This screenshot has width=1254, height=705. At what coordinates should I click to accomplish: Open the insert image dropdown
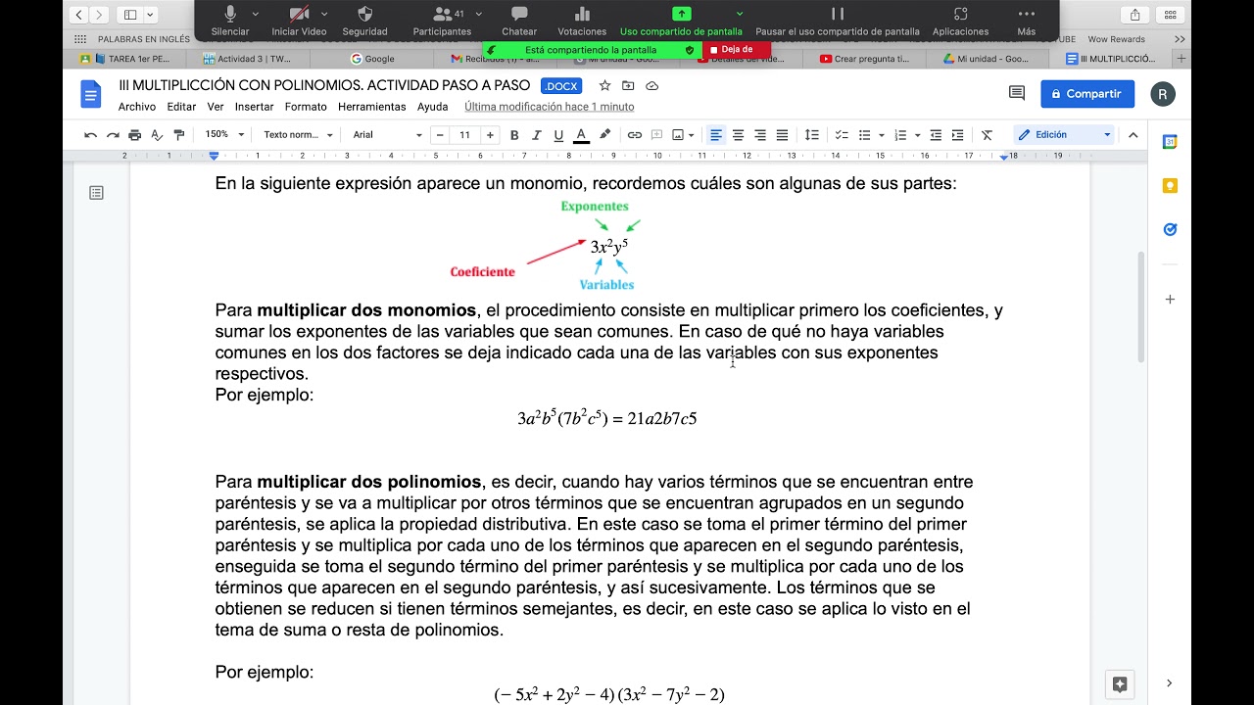click(683, 135)
